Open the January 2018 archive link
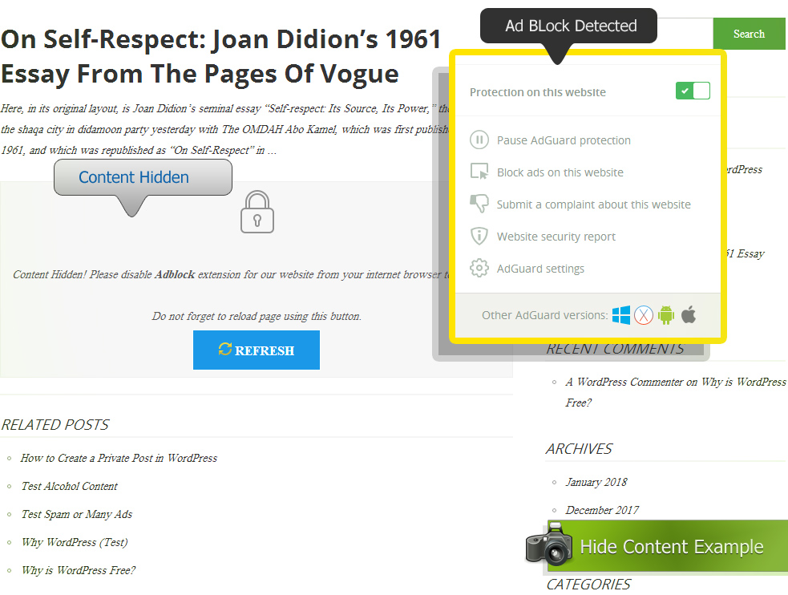The width and height of the screenshot is (788, 595). (x=596, y=482)
